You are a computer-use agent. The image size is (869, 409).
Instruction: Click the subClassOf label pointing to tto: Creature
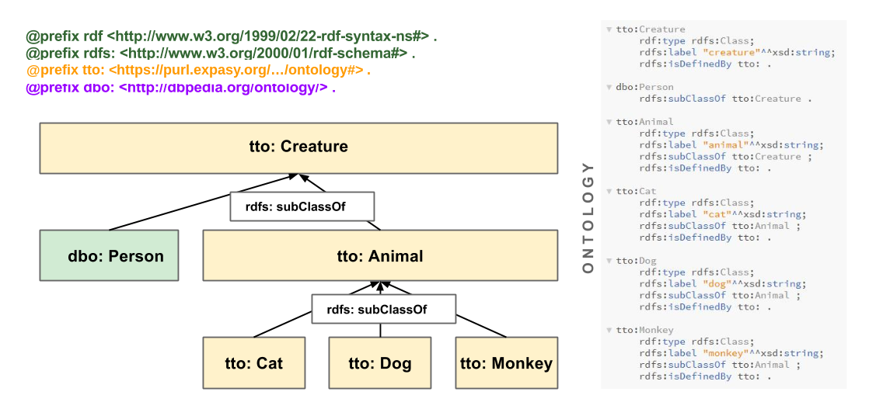pyautogui.click(x=302, y=206)
